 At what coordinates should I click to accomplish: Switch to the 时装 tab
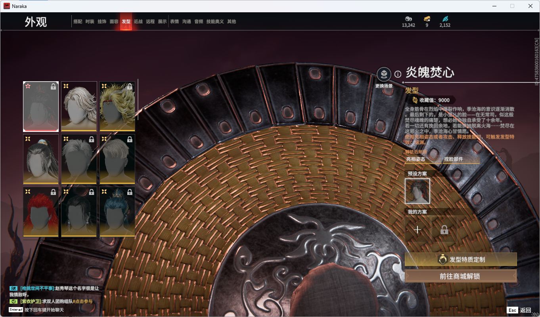[90, 22]
